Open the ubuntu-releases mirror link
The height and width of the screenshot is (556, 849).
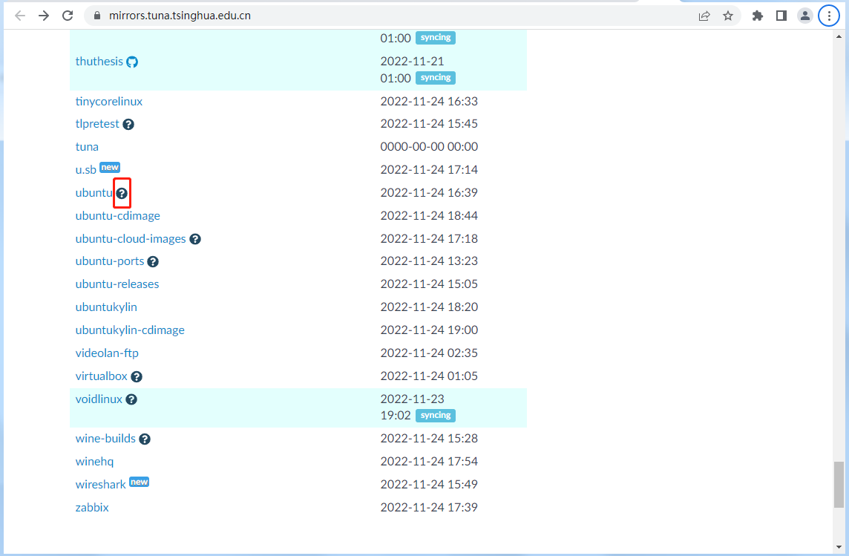(x=117, y=284)
